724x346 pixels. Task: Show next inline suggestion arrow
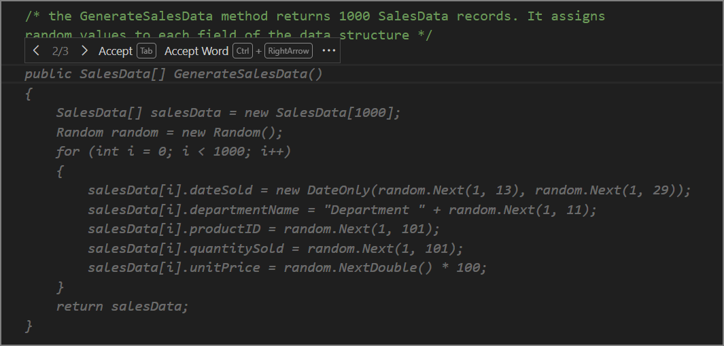tap(84, 51)
